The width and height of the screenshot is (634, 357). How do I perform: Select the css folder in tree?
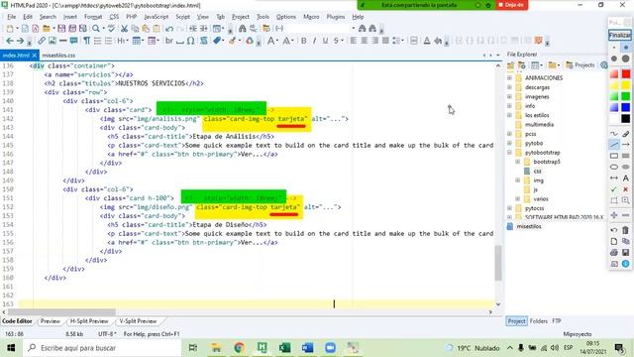click(x=537, y=172)
